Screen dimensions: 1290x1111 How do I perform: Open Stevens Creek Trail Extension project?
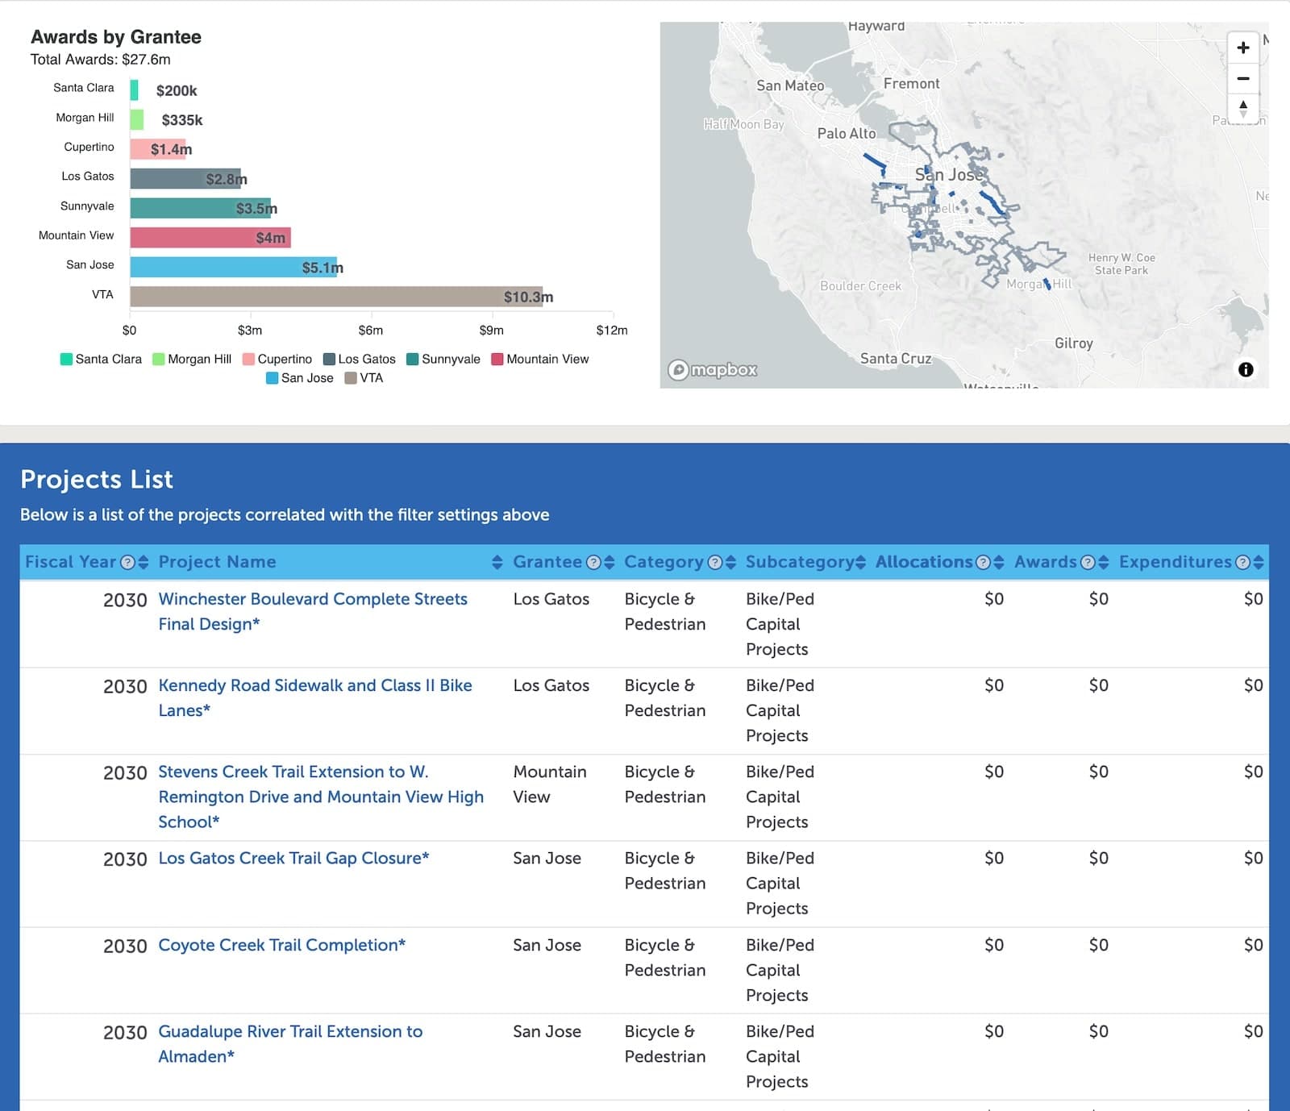321,797
